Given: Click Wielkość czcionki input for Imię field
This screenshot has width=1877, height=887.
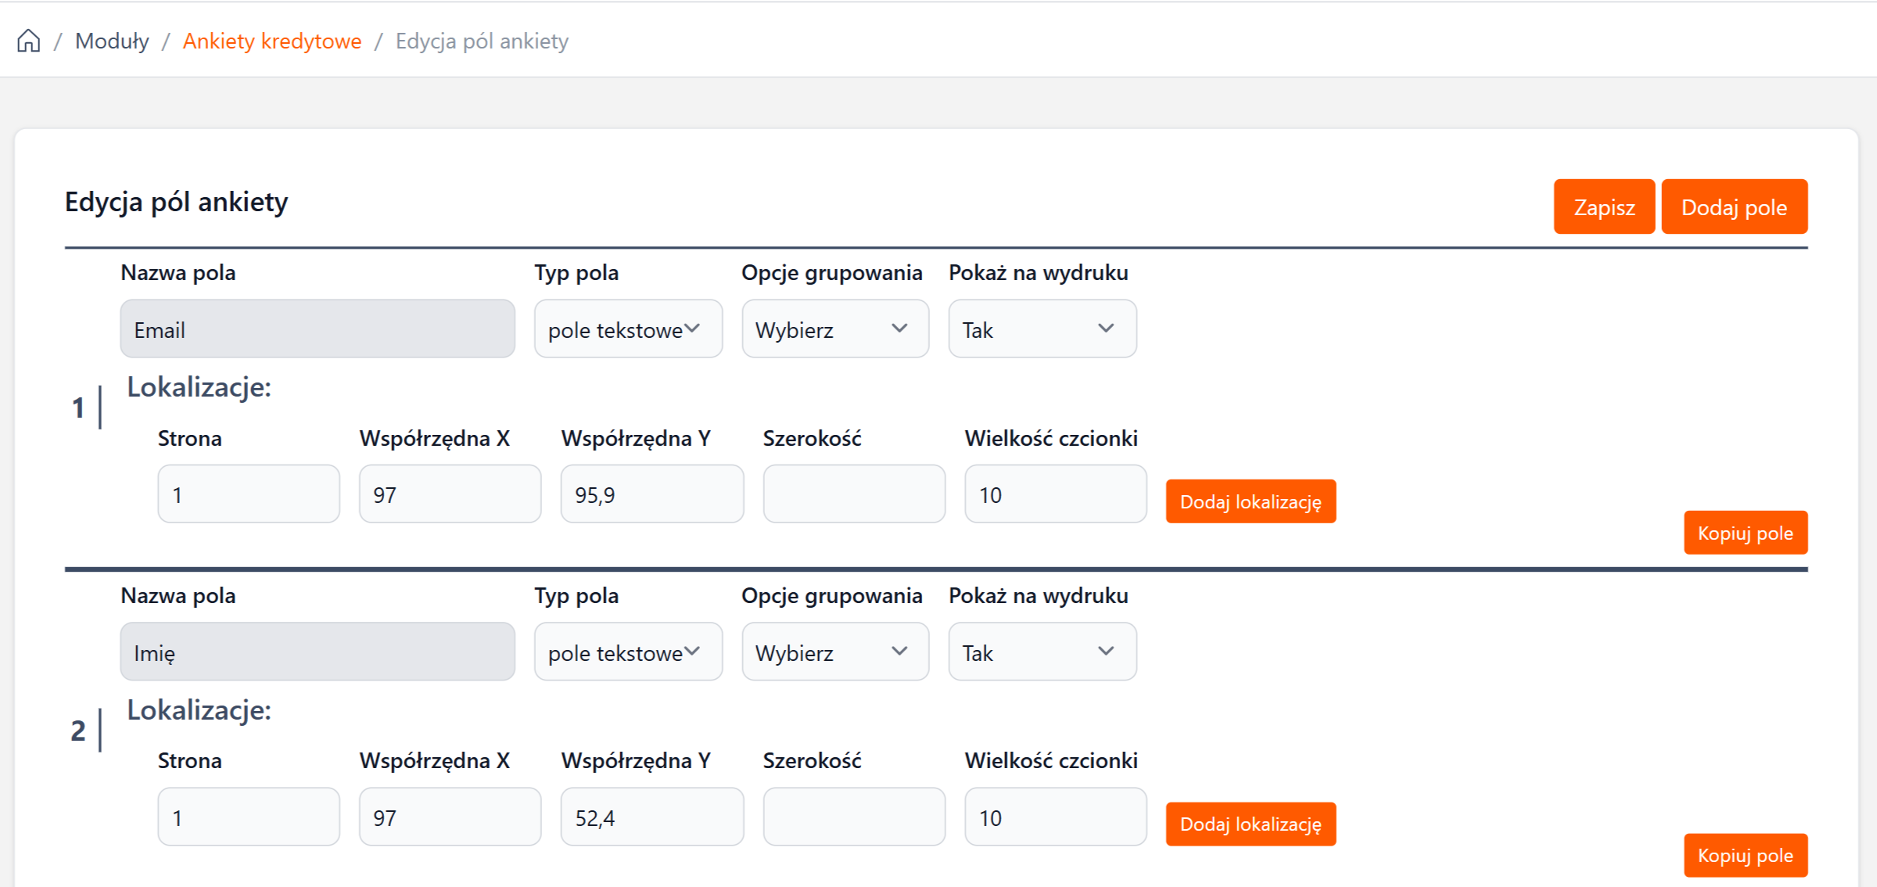Looking at the screenshot, I should [x=1055, y=817].
